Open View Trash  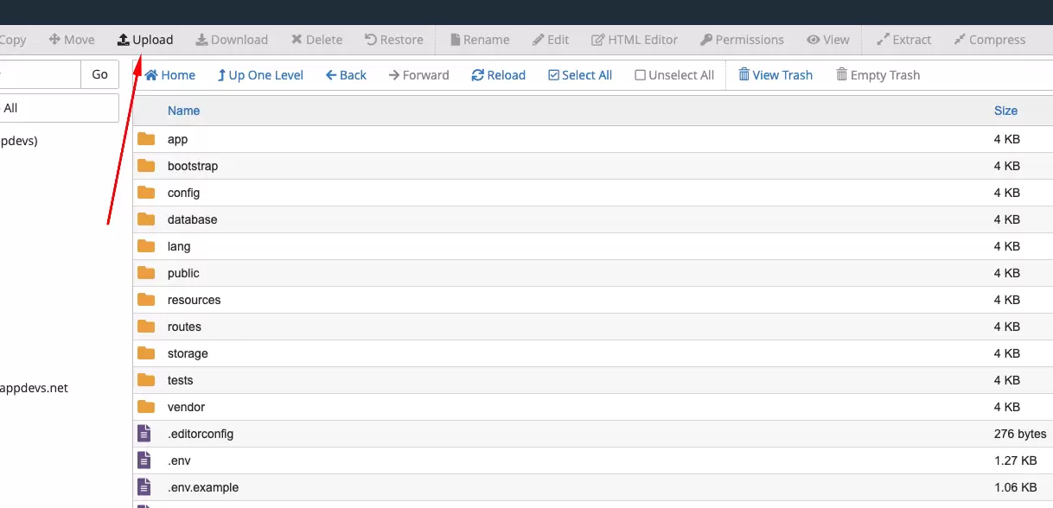click(775, 75)
